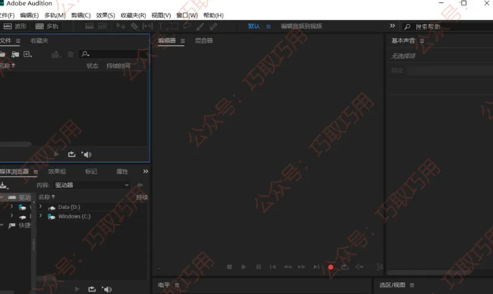
Task: Play preview in Files panel
Action: [56, 154]
